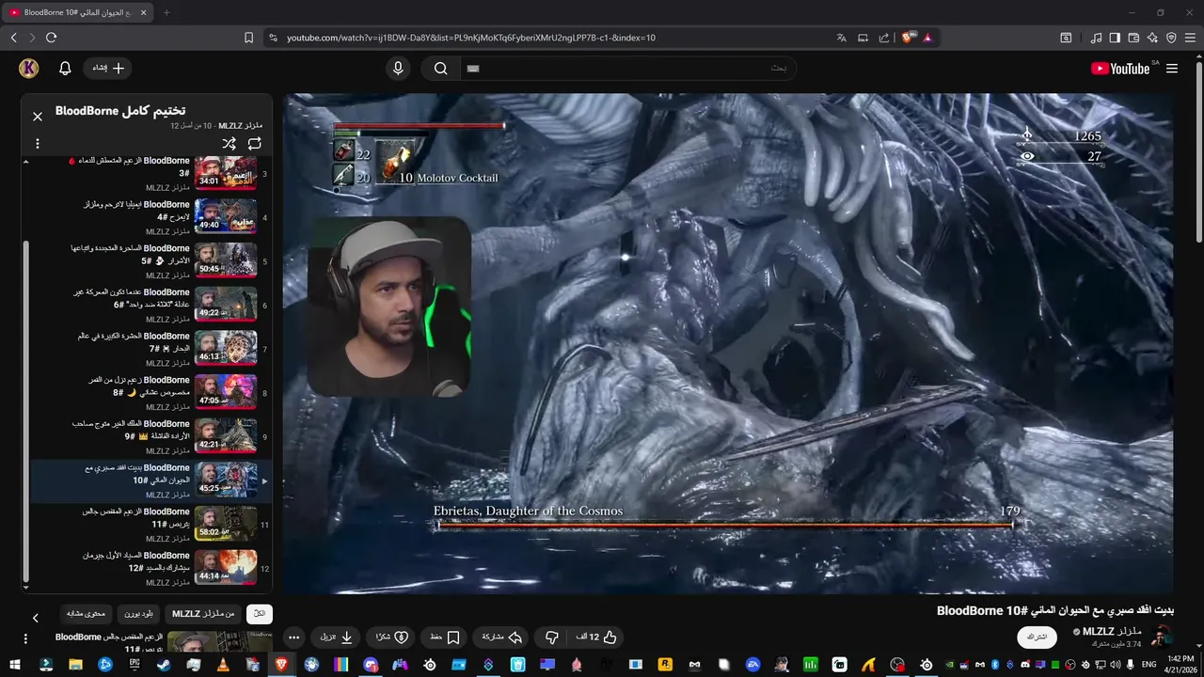This screenshot has width=1204, height=677.
Task: Open BloodBorne #12 thumbnail with 44:14 duration
Action: [x=226, y=568]
